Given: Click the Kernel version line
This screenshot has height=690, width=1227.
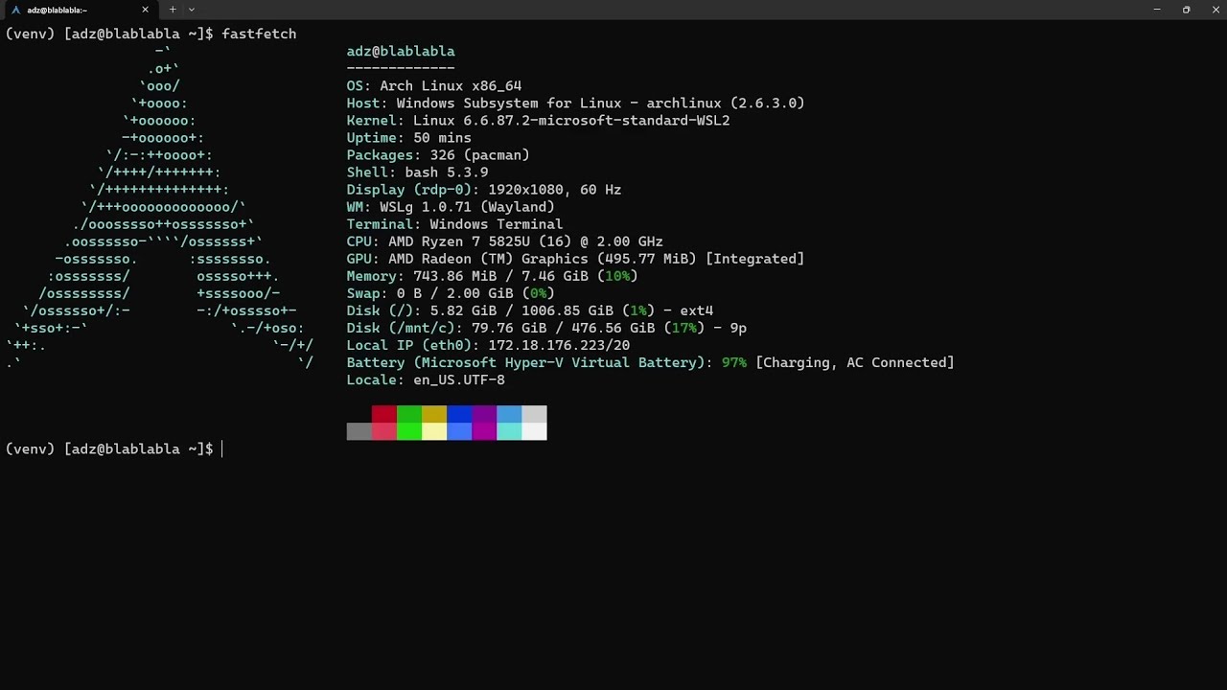Looking at the screenshot, I should 538,120.
